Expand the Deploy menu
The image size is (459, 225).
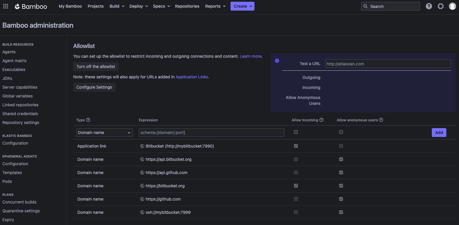[x=139, y=6]
